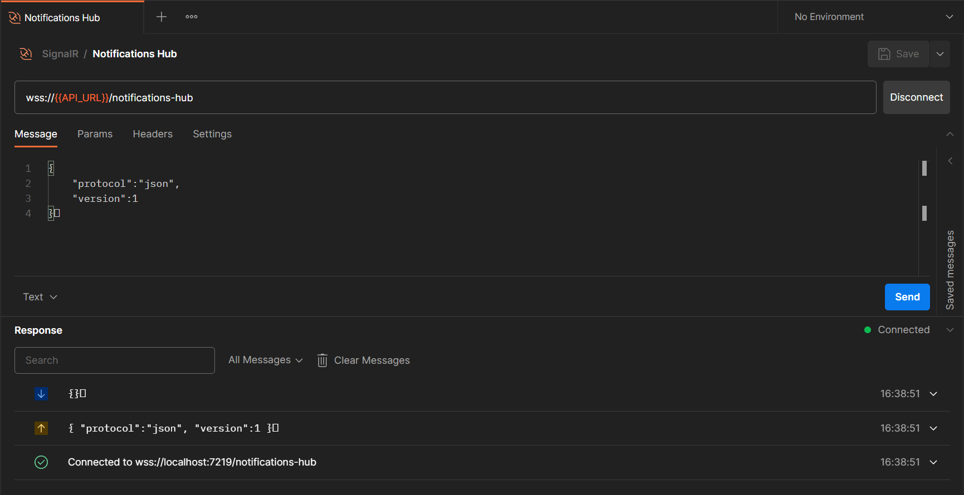964x495 pixels.
Task: Open the three-dots tab options menu
Action: (x=192, y=17)
